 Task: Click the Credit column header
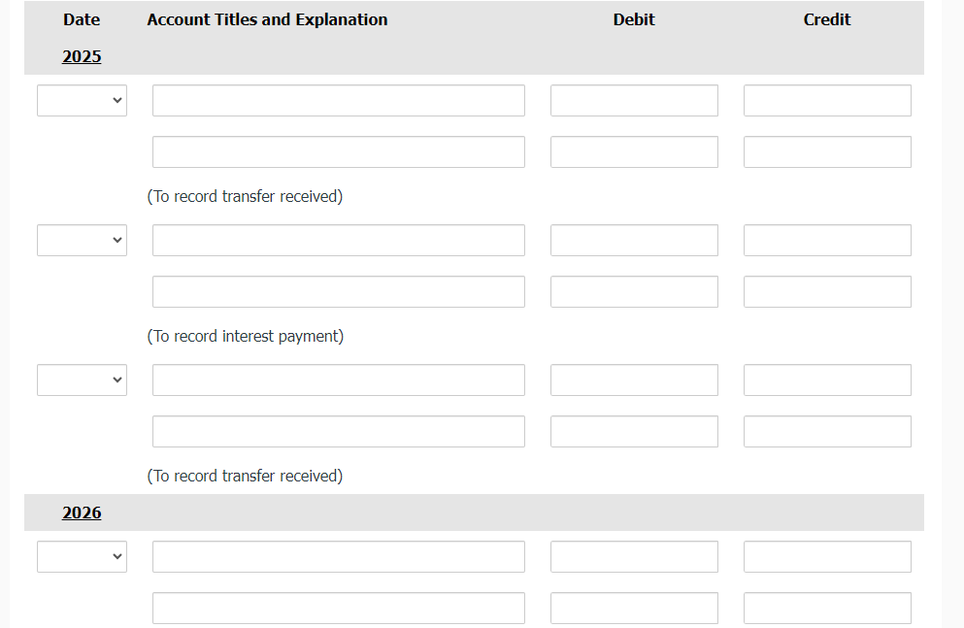point(826,19)
